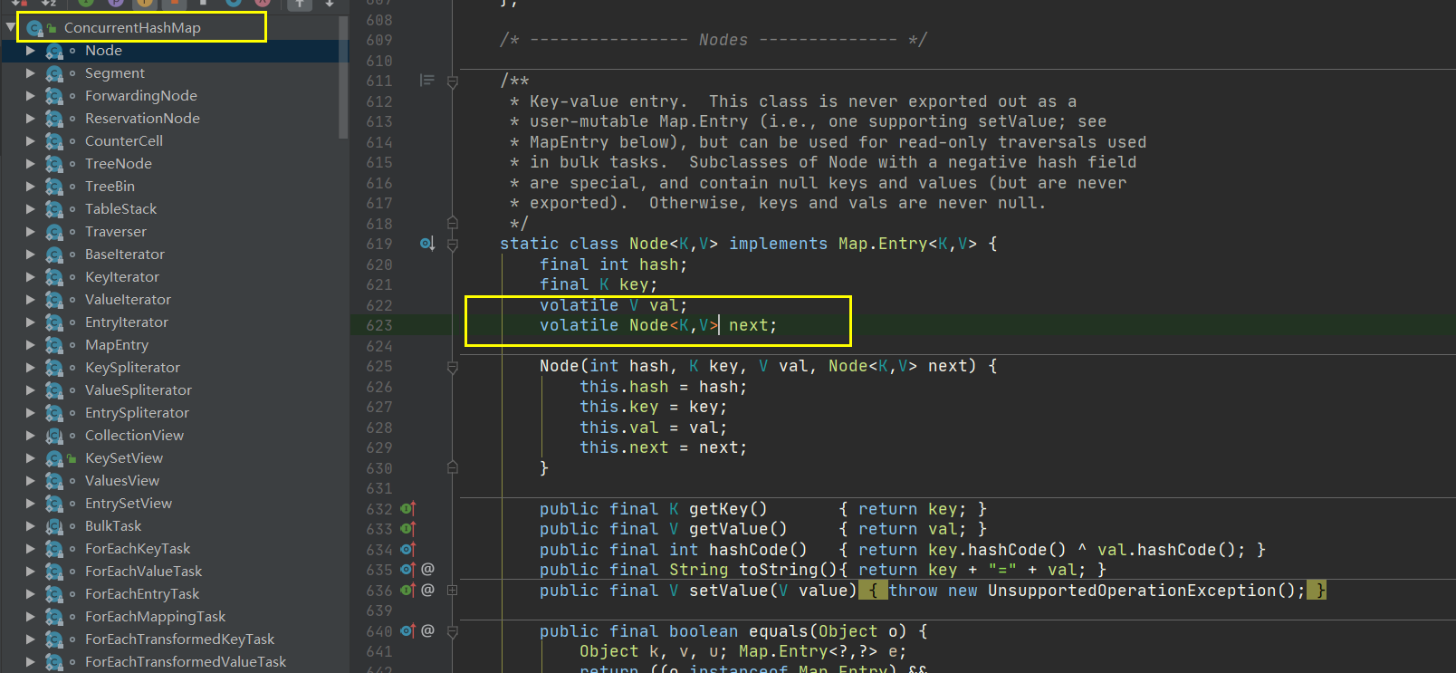Screen dimensions: 1456x673
Task: Expand the folded setValue body on line 636
Action: (x=453, y=591)
